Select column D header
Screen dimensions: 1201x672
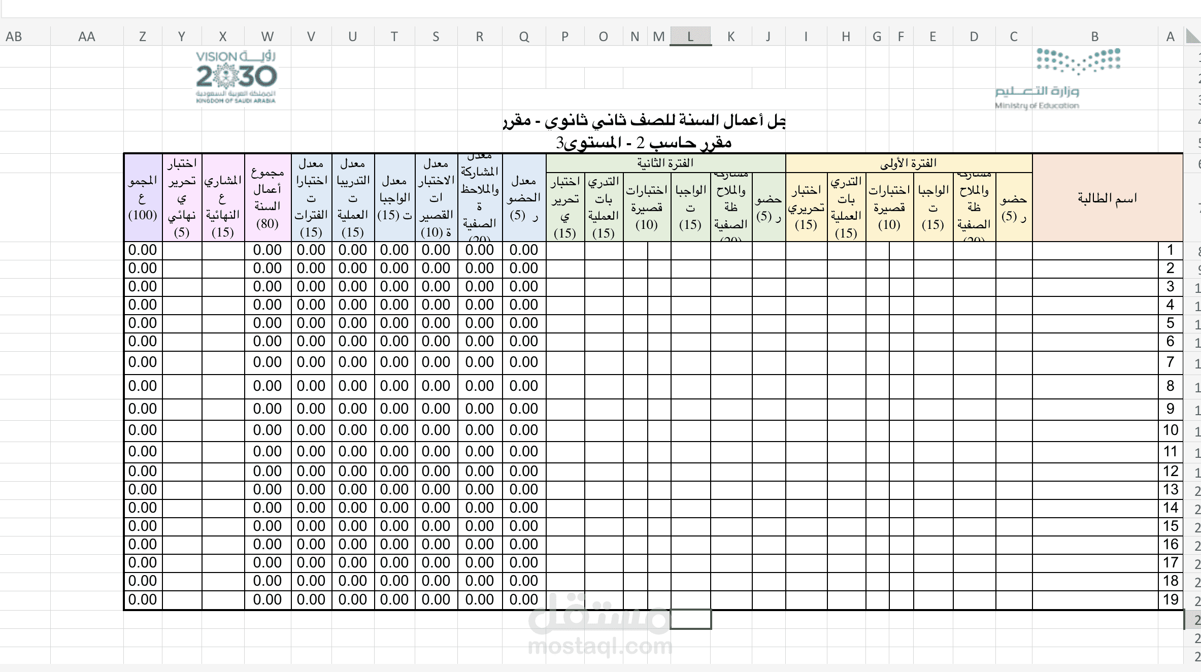click(974, 36)
